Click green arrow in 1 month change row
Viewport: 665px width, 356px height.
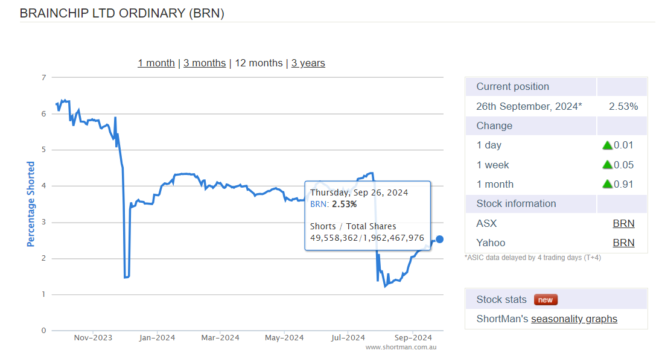607,185
